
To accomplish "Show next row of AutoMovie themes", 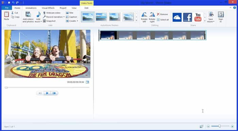I will (x=136, y=17).
